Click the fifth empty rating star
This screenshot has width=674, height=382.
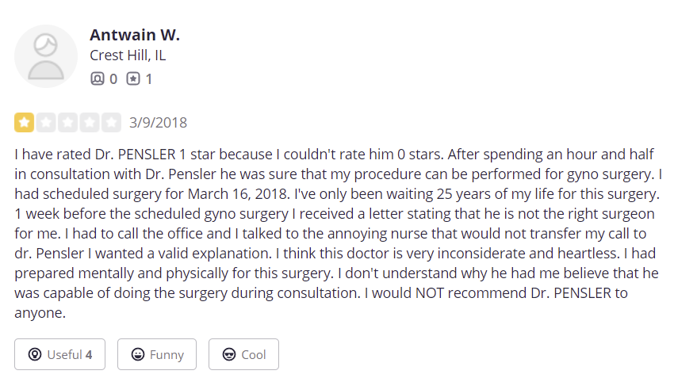[x=112, y=123]
